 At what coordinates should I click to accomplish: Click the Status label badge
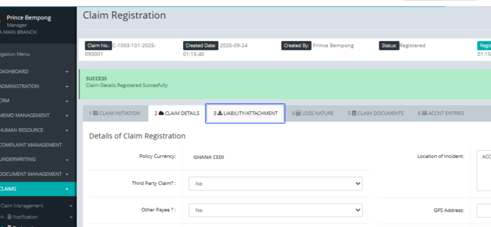[x=389, y=46]
